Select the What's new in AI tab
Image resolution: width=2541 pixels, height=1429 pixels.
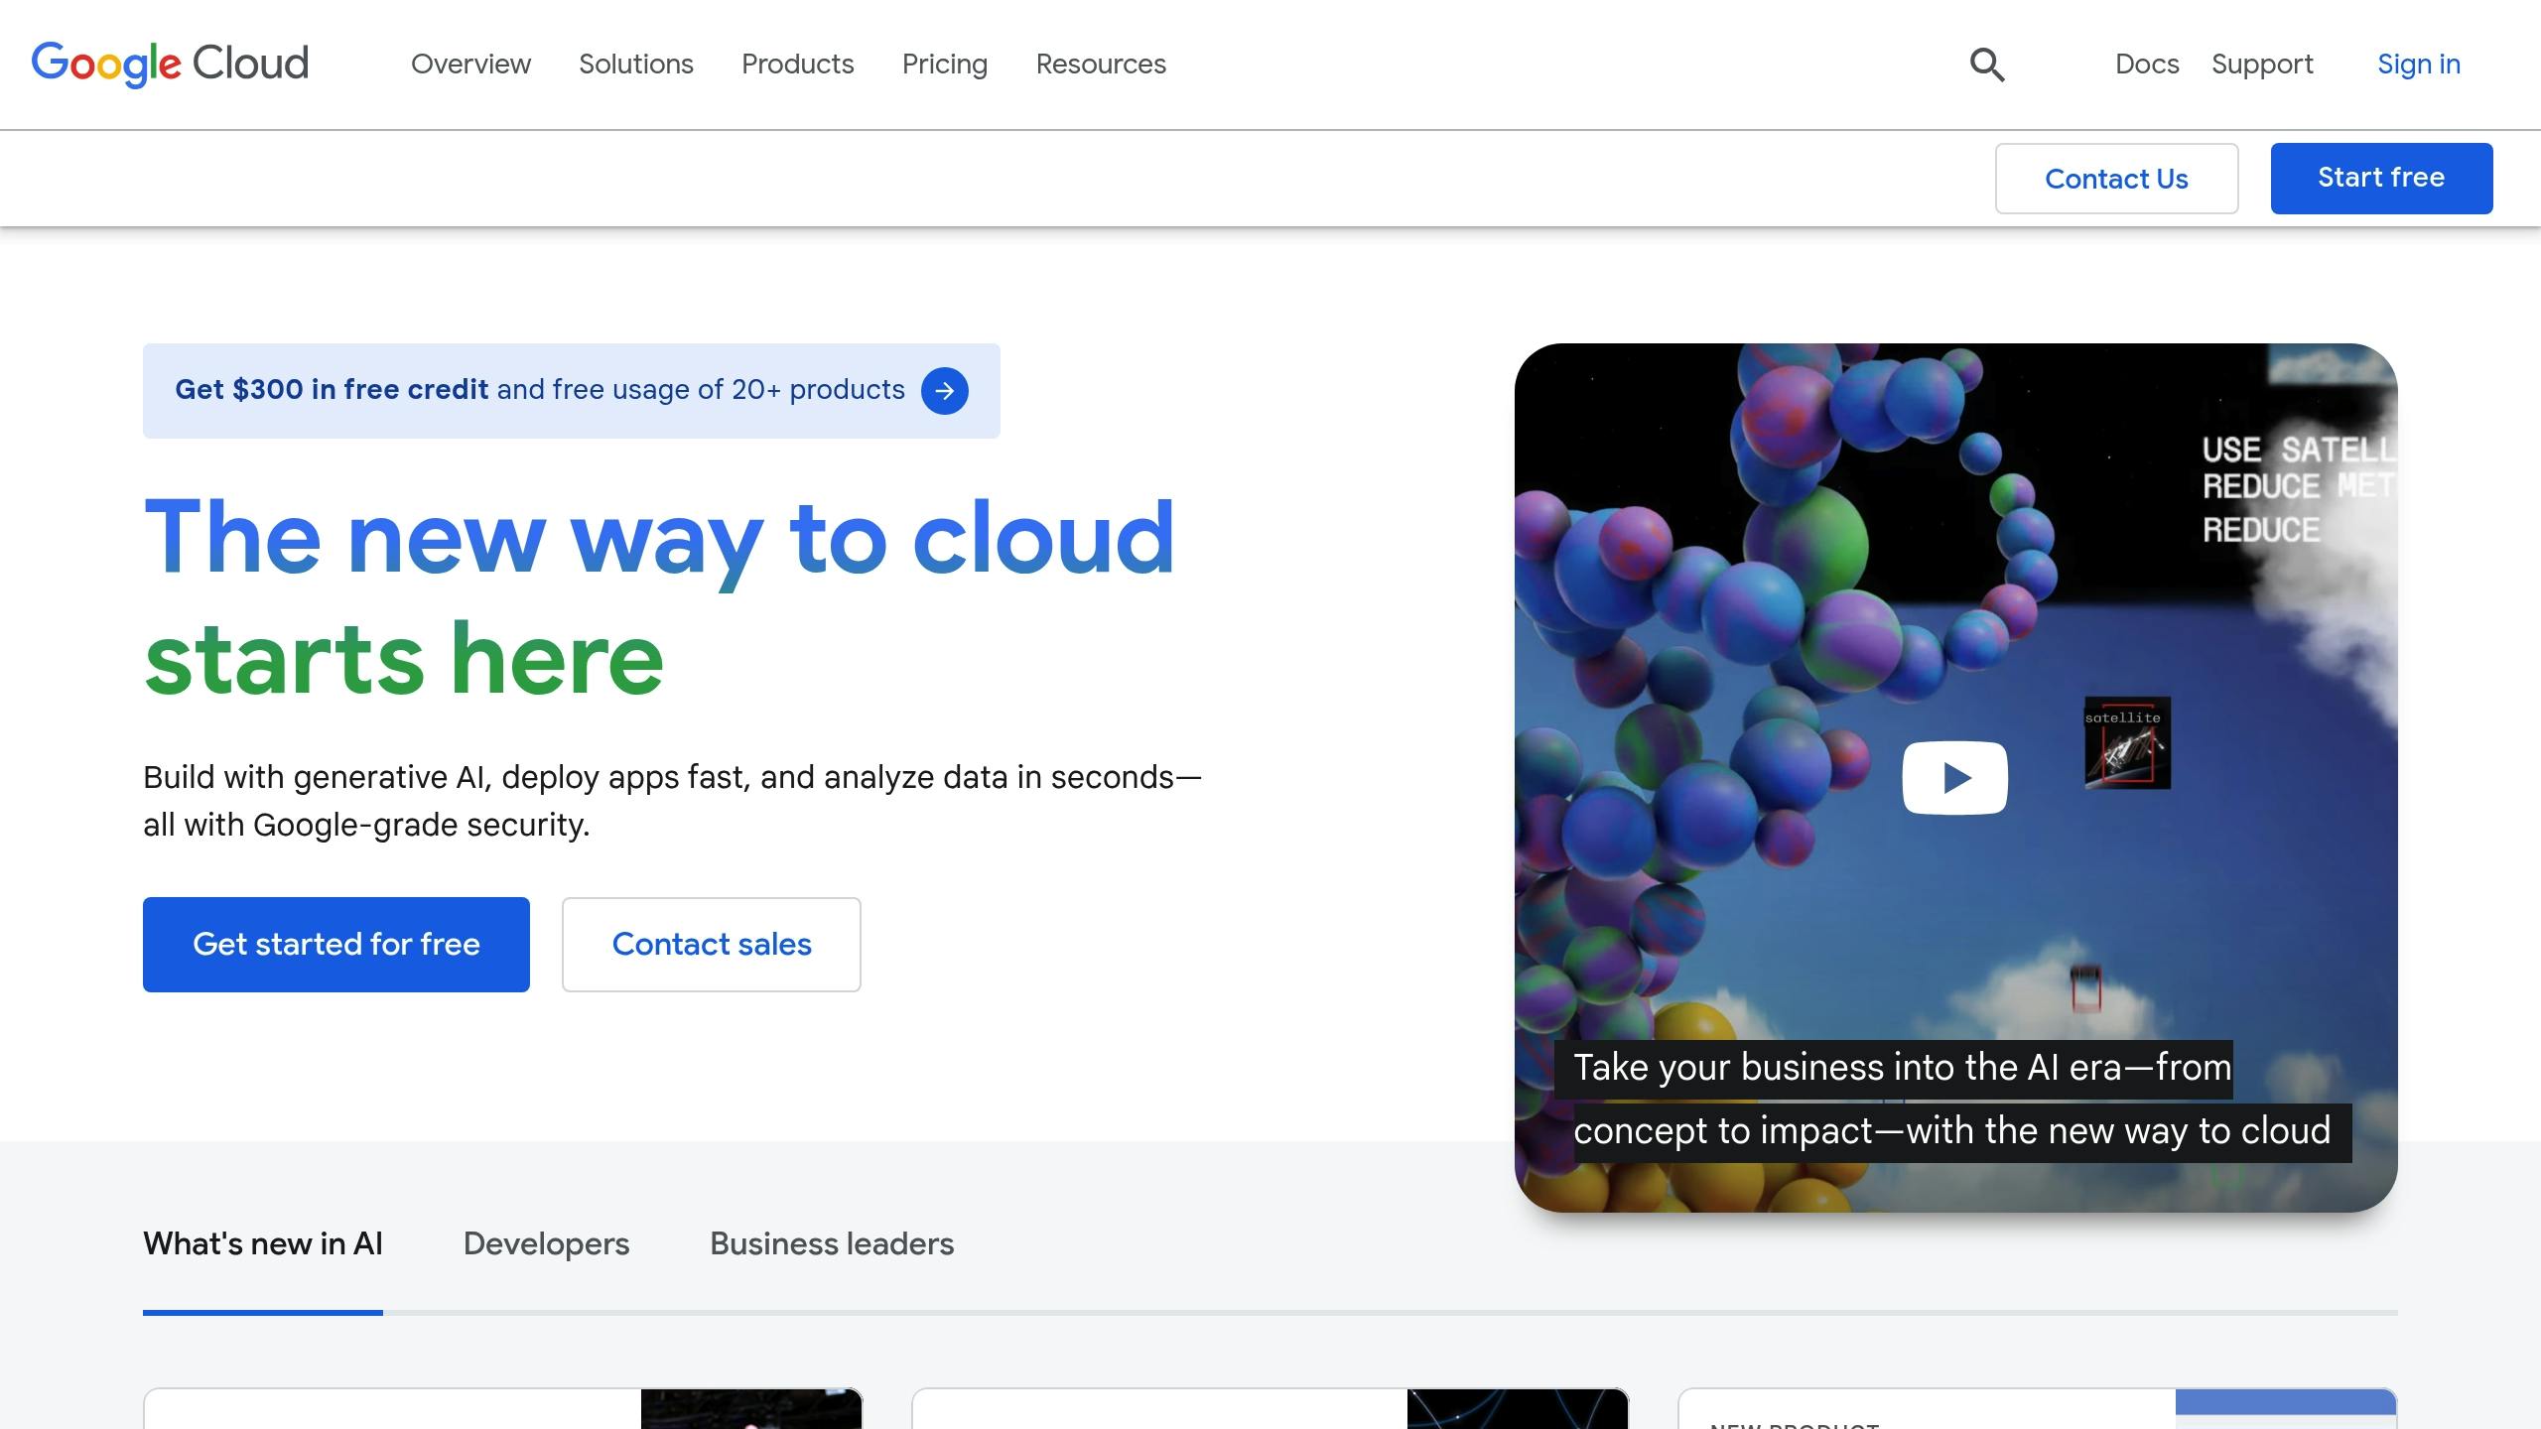pyautogui.click(x=263, y=1244)
